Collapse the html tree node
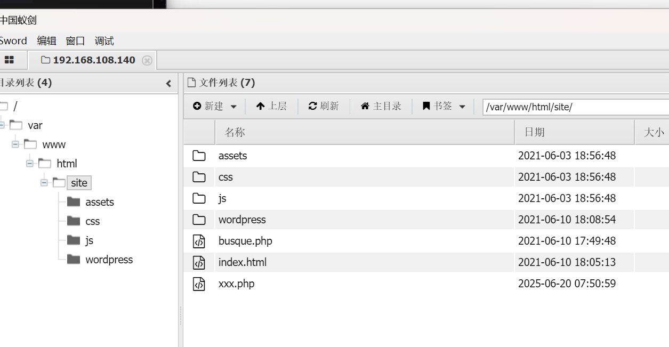The height and width of the screenshot is (347, 669). pos(30,164)
